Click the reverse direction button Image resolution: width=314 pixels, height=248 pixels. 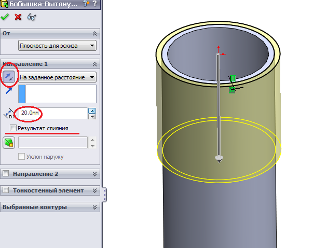[9, 77]
